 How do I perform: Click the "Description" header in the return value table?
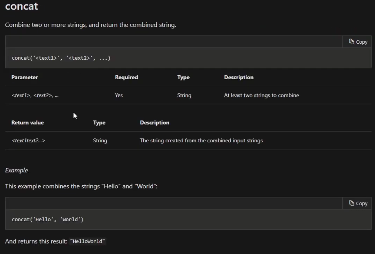click(154, 122)
